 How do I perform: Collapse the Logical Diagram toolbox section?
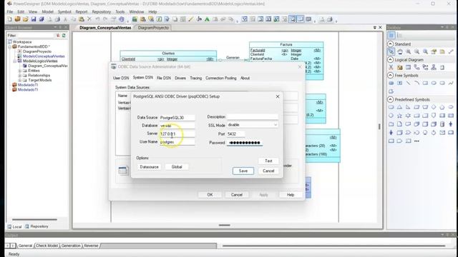point(391,59)
